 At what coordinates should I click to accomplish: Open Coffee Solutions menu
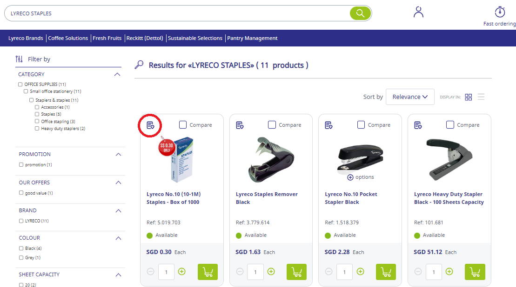(x=68, y=38)
